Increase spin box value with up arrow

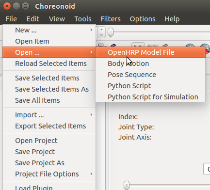coord(101,30)
